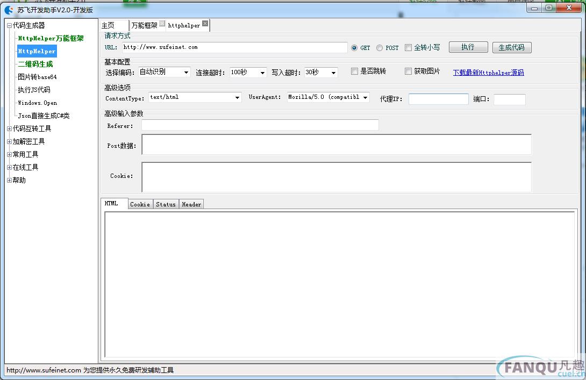Screen dimensions: 586x380
Task: Maximize the 苏飞开发助手 window
Action: click(549, 8)
